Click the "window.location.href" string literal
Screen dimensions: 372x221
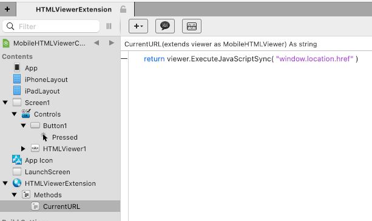(x=314, y=59)
